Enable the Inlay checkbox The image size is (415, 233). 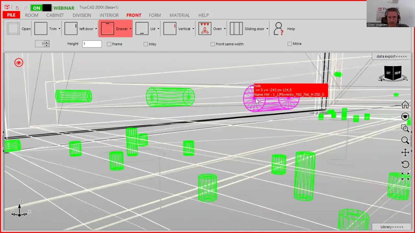tap(146, 44)
